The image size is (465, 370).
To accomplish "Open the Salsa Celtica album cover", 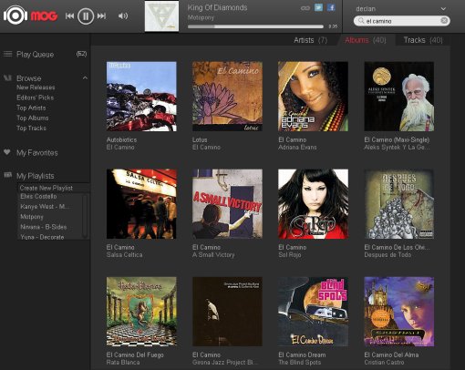I will [141, 204].
